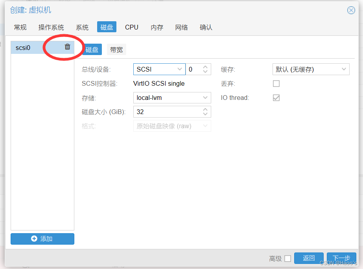
Task: Enable the 丢弃 (discard) checkbox
Action: (x=276, y=84)
